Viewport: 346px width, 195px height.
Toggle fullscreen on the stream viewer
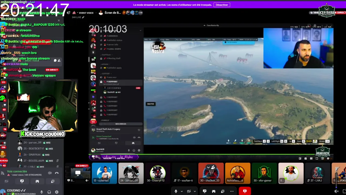pyautogui.click(x=317, y=158)
